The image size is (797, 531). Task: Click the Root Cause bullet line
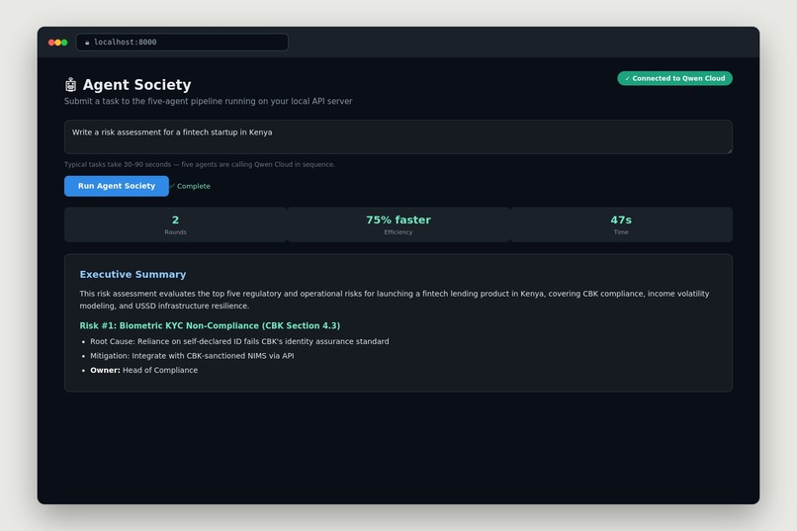(x=239, y=341)
